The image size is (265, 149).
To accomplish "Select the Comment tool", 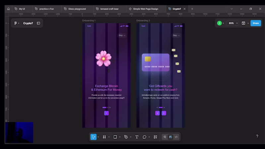I will (144, 137).
